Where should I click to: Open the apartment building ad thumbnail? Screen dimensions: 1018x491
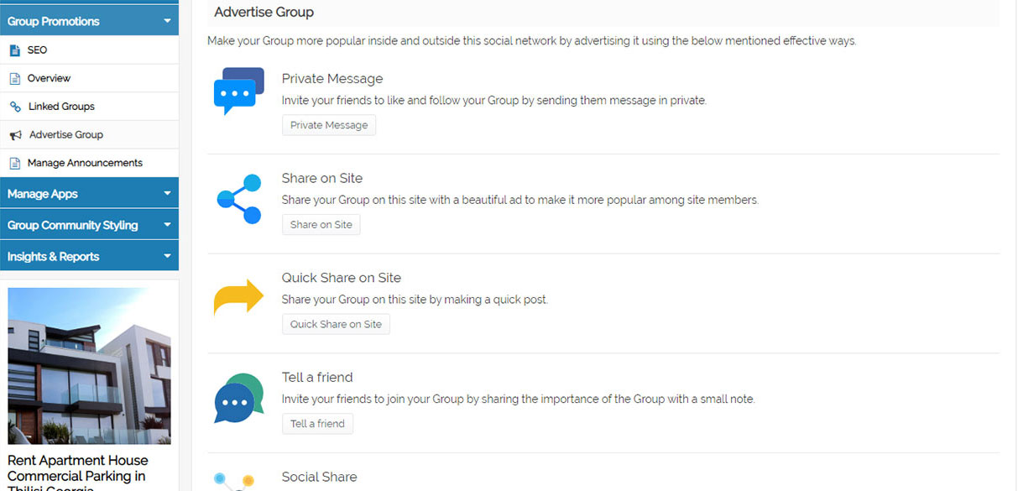click(89, 366)
